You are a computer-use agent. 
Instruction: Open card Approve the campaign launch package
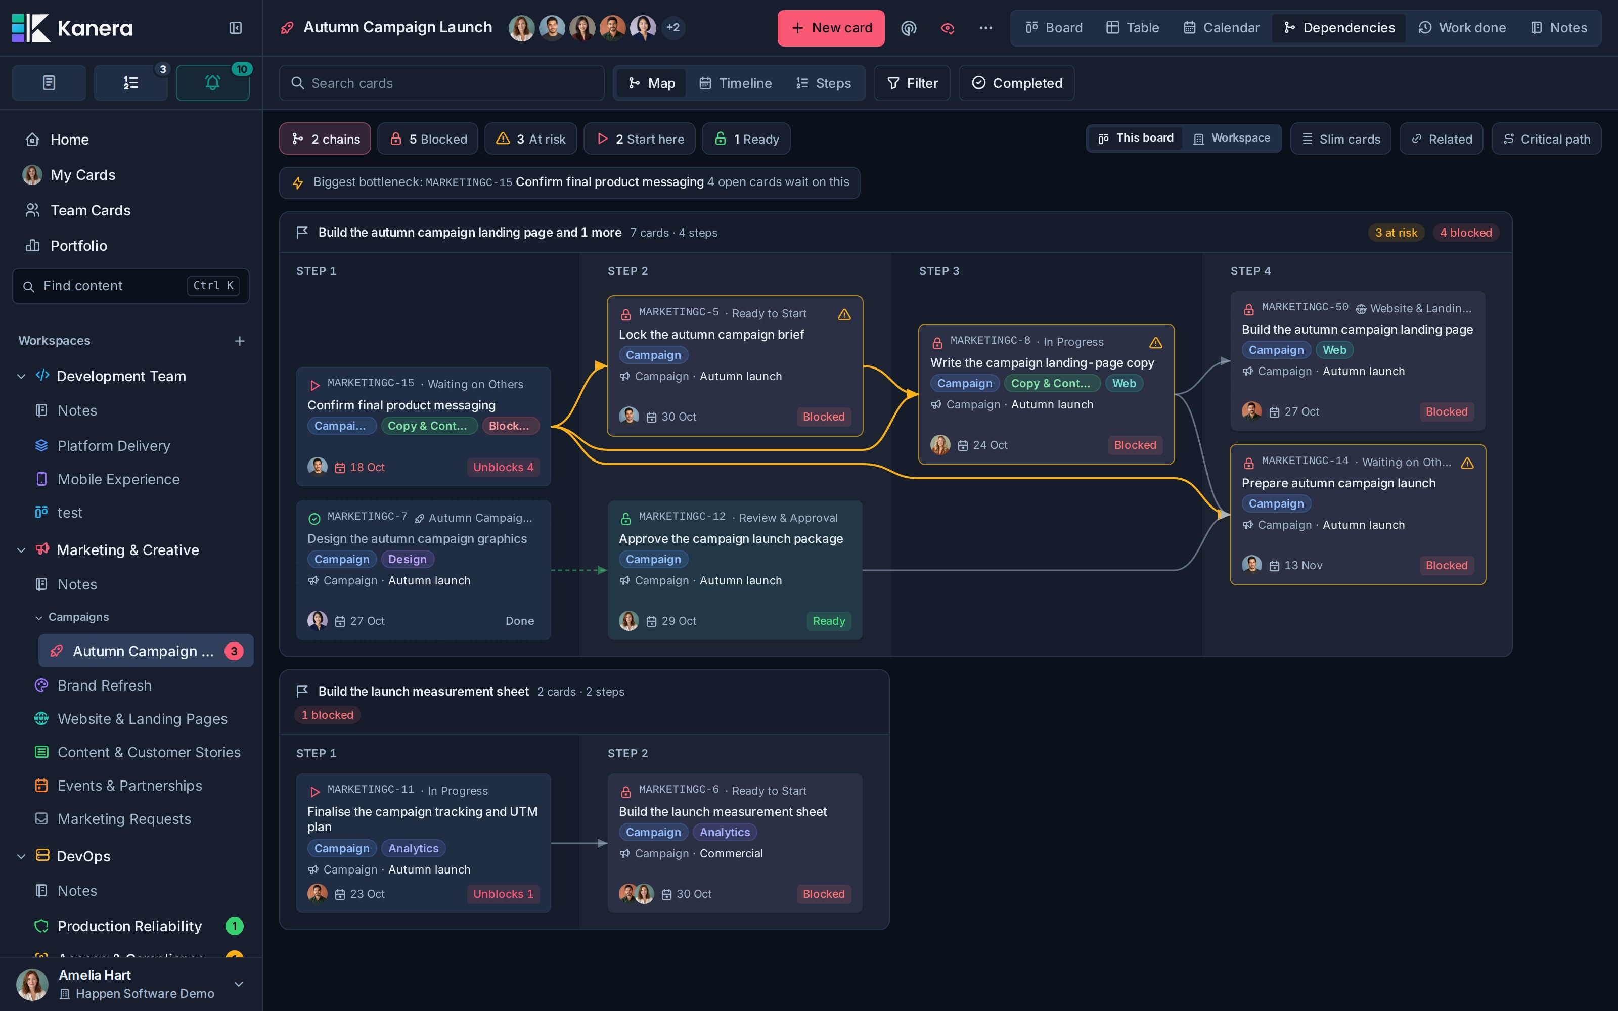(735, 570)
